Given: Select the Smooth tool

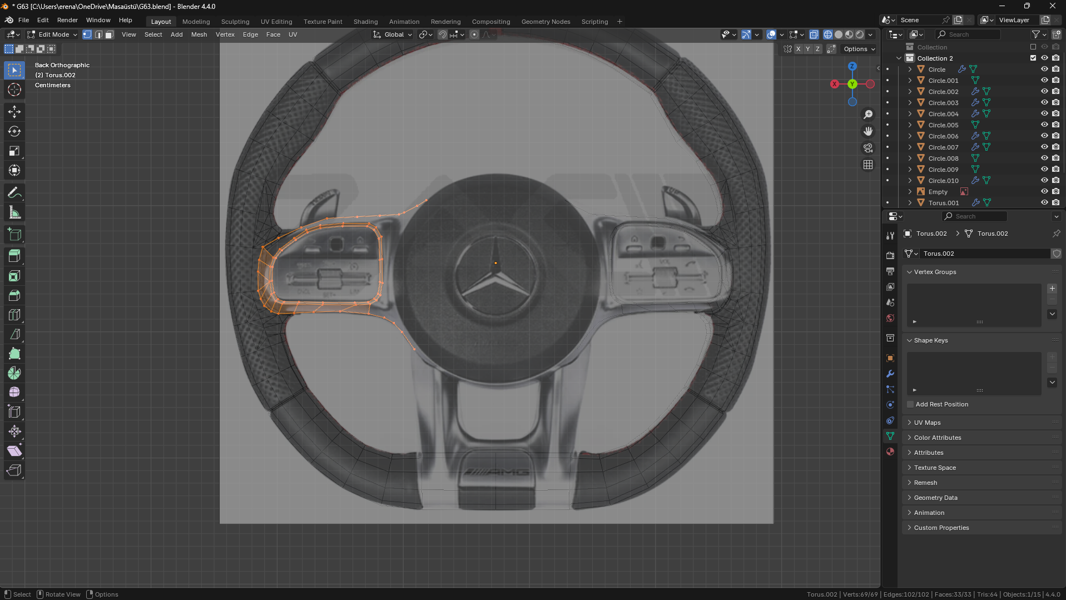Looking at the screenshot, I should 14,393.
